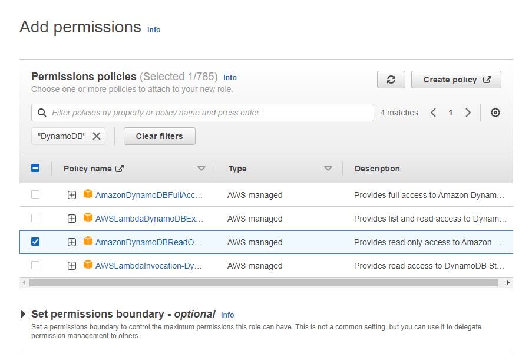This screenshot has width=532, height=360.
Task: Expand AWSLambdaInvocation-Dy policy plus icon
Action: click(72, 266)
